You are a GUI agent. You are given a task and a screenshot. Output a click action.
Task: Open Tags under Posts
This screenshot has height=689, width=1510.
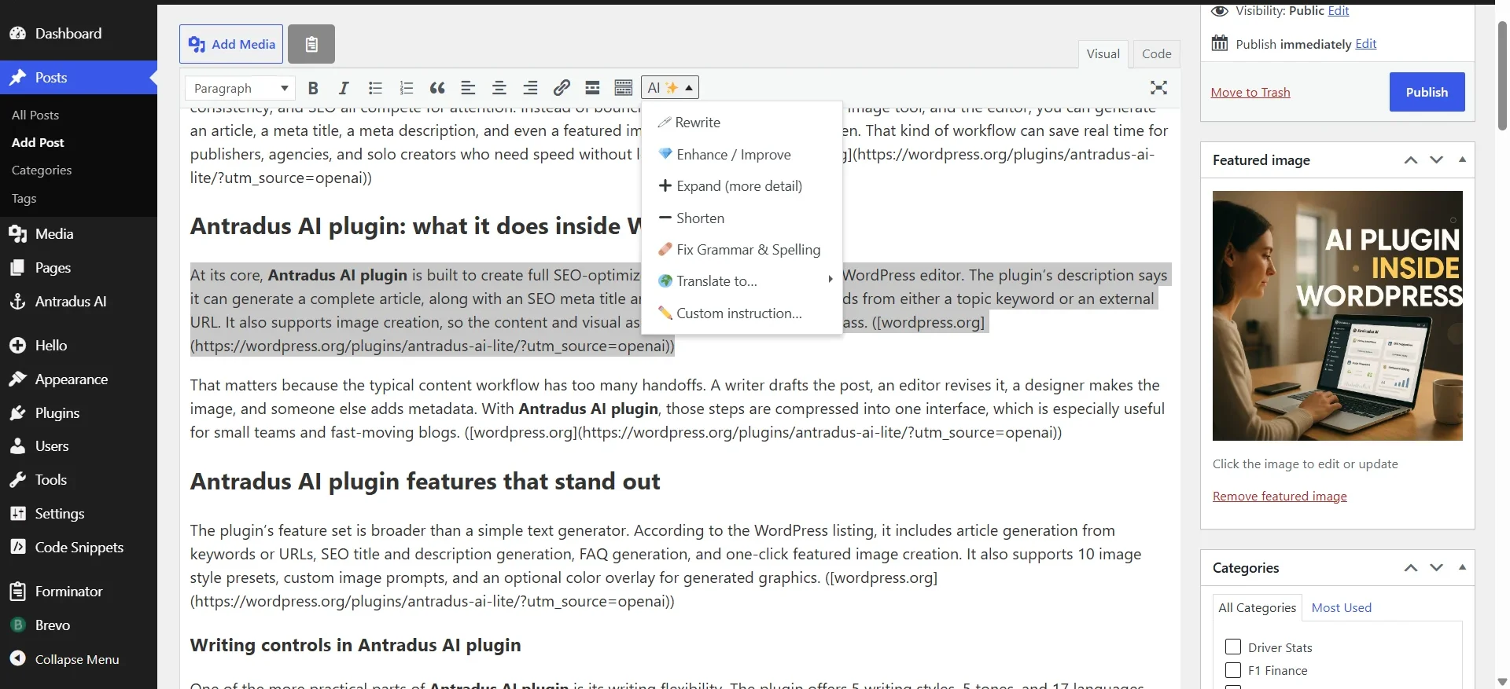[24, 199]
